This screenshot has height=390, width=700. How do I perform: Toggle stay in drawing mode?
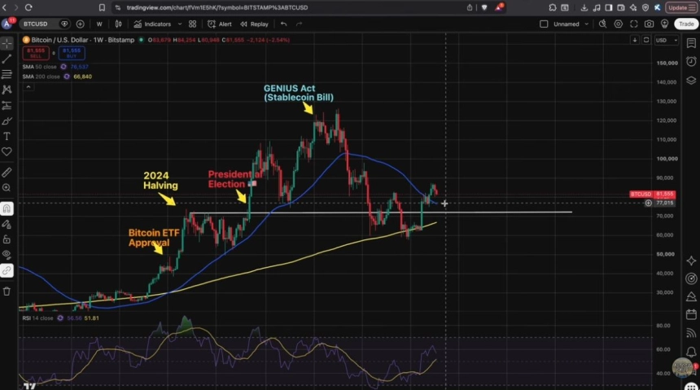(7, 224)
